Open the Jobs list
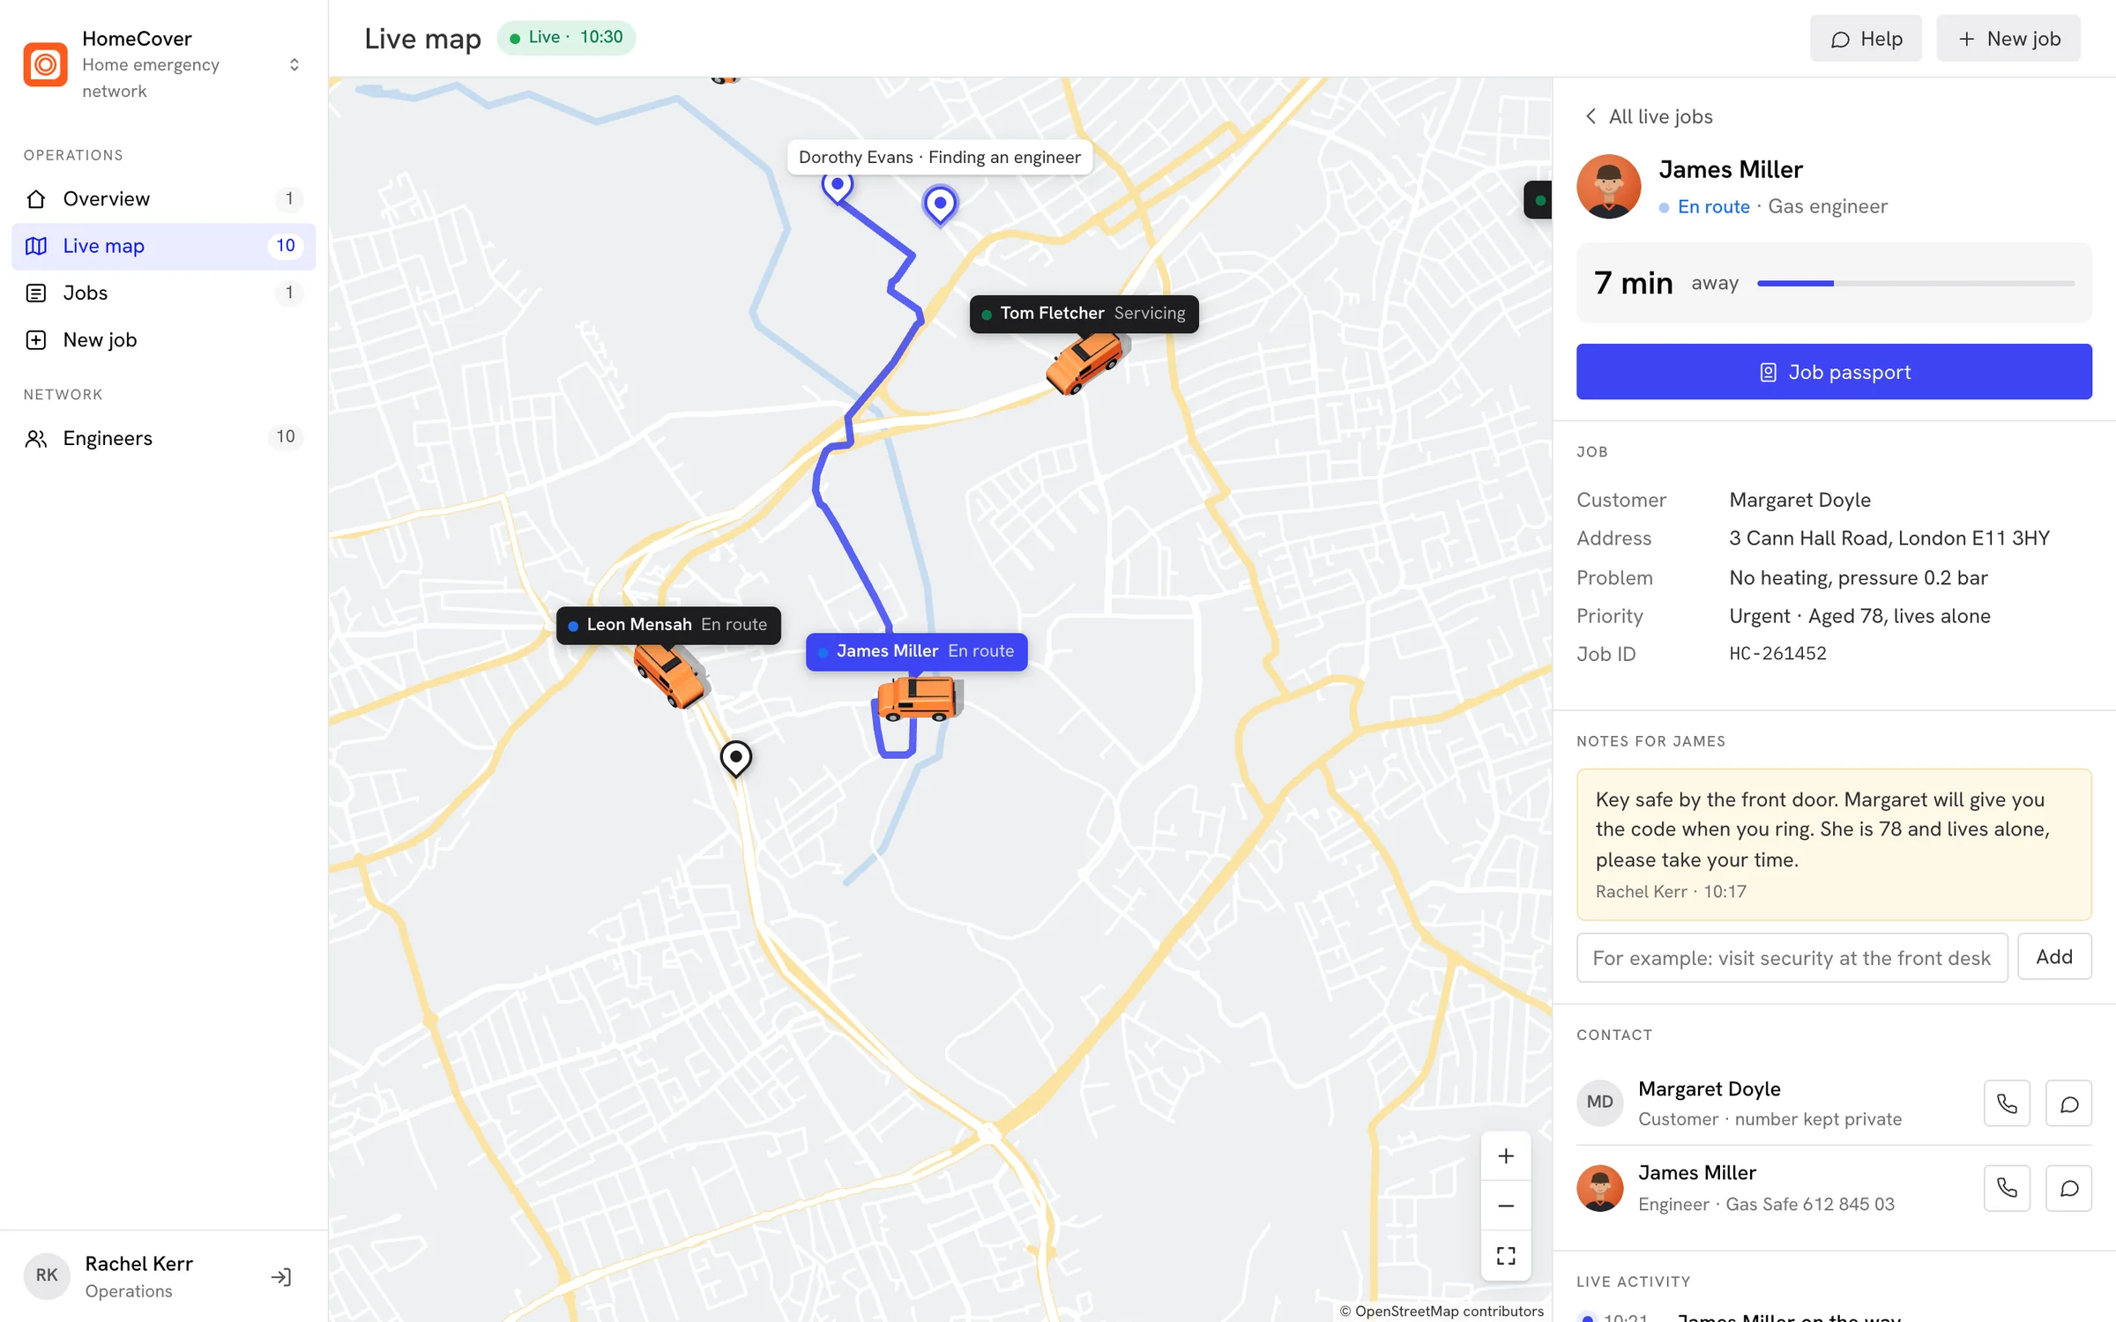This screenshot has height=1322, width=2116. tap(163, 293)
